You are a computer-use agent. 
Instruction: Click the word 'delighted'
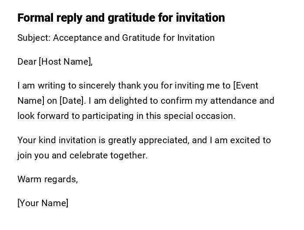128,101
